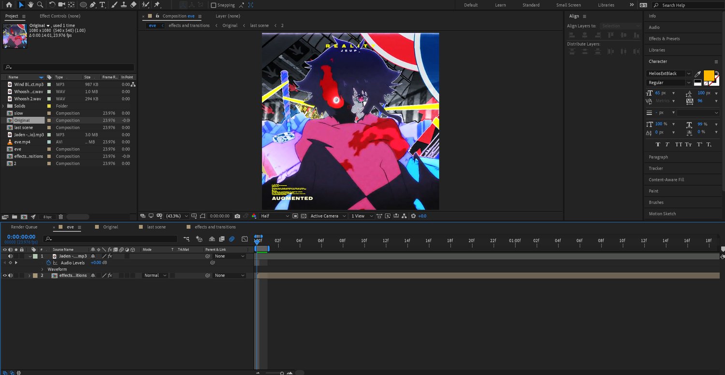Select the Hand tool
The width and height of the screenshot is (725, 375).
pos(30,5)
